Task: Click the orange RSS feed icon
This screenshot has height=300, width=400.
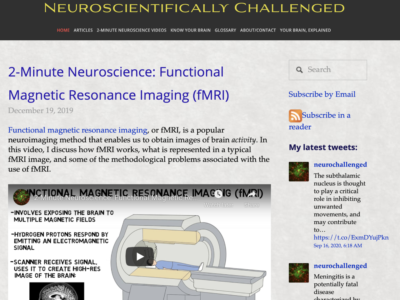Action: (x=295, y=116)
